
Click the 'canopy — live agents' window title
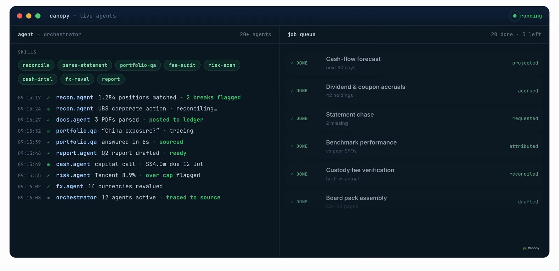(x=83, y=16)
